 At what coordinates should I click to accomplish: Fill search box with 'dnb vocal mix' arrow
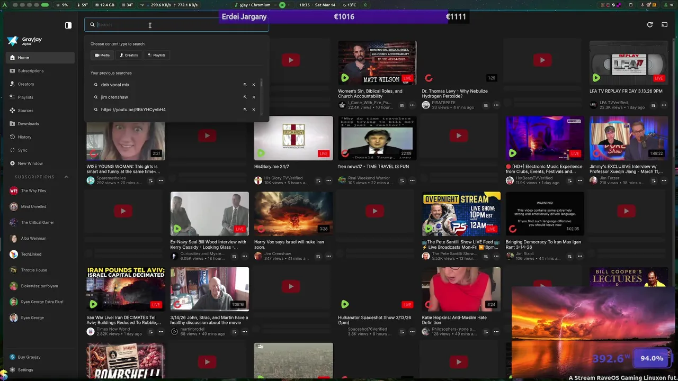245,85
